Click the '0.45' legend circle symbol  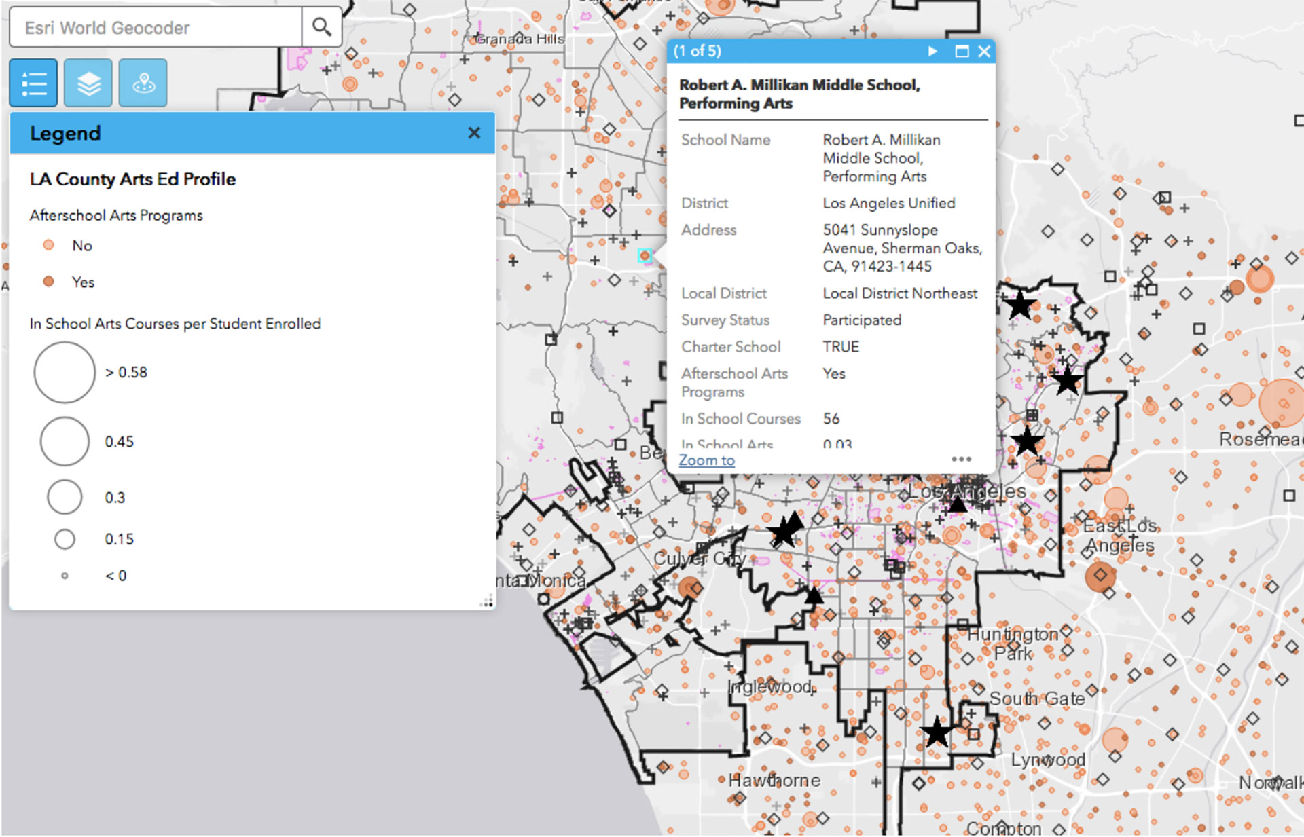pyautogui.click(x=65, y=441)
